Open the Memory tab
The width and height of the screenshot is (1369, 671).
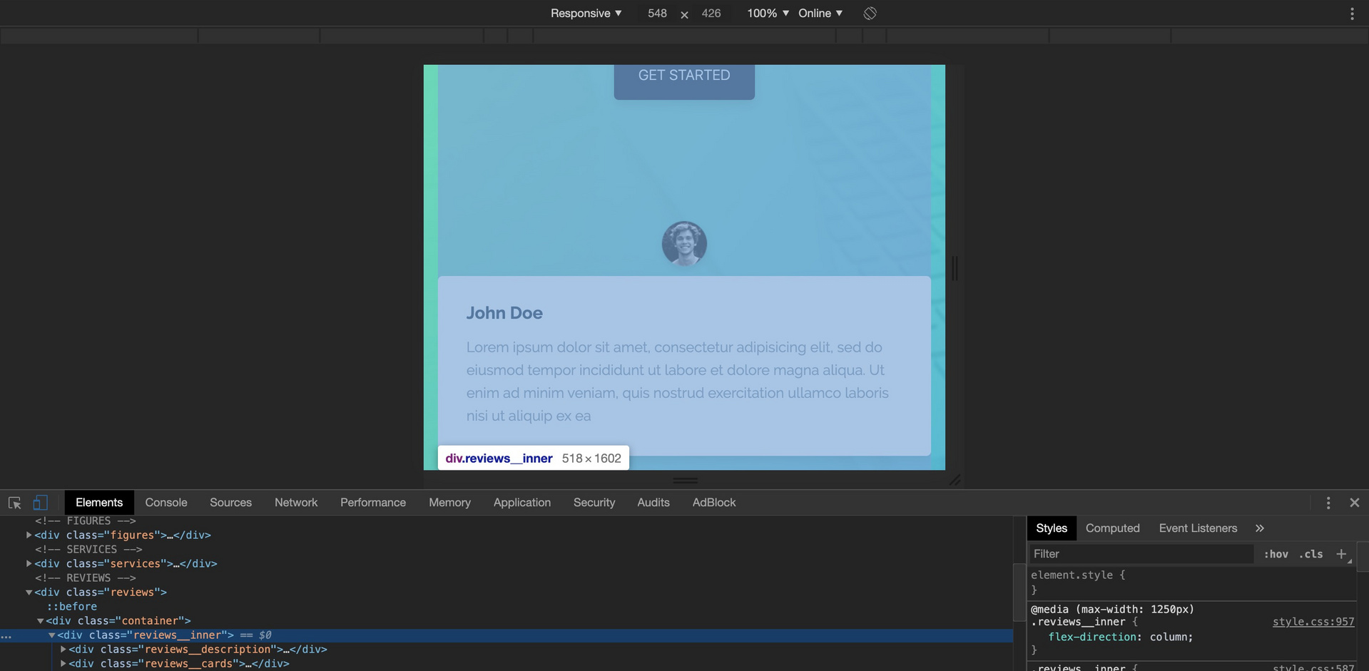click(x=449, y=503)
